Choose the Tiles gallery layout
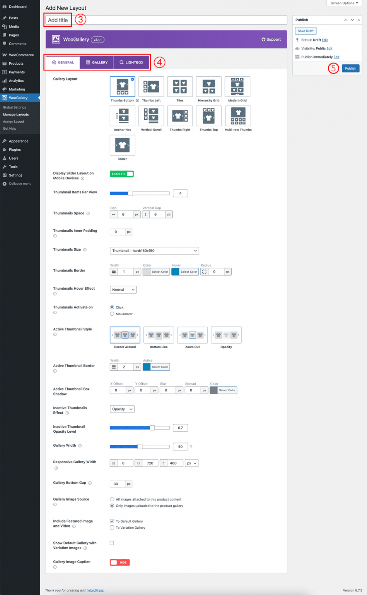The height and width of the screenshot is (595, 367). pos(180,87)
